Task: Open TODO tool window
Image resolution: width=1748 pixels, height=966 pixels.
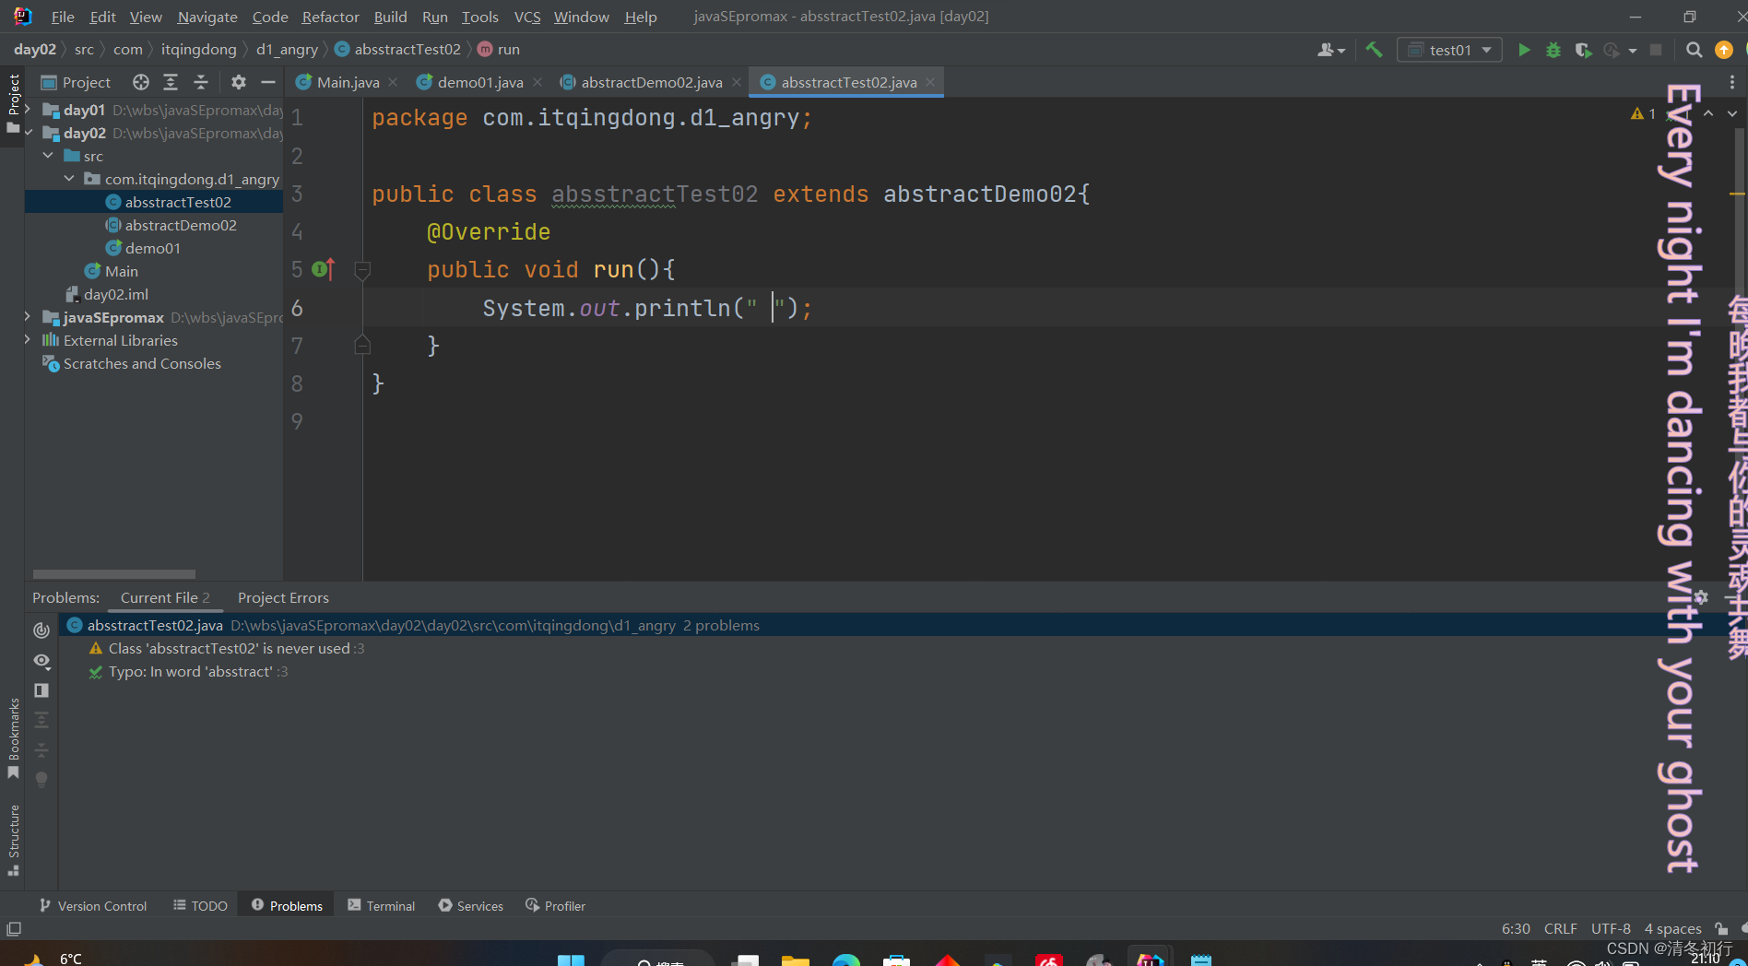Action: (200, 906)
